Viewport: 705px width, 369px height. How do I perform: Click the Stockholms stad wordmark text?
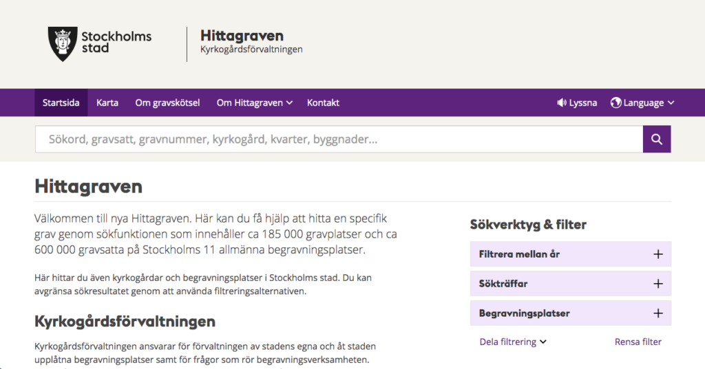116,42
